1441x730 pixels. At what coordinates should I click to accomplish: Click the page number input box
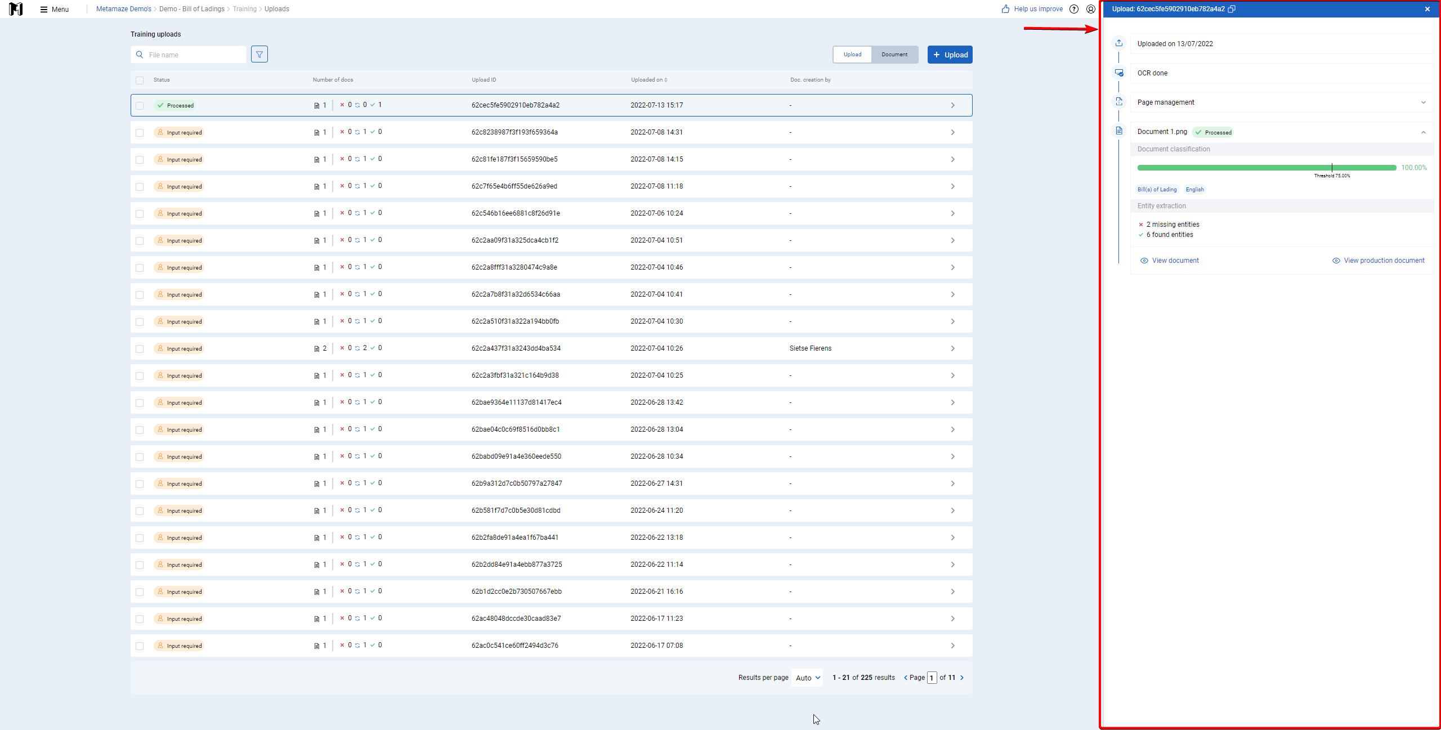932,678
